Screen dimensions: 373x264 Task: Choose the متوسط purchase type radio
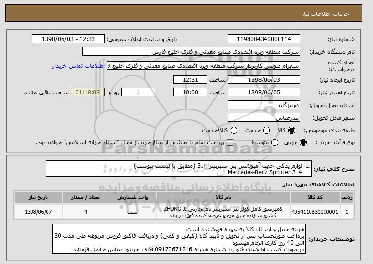[x=275, y=142]
